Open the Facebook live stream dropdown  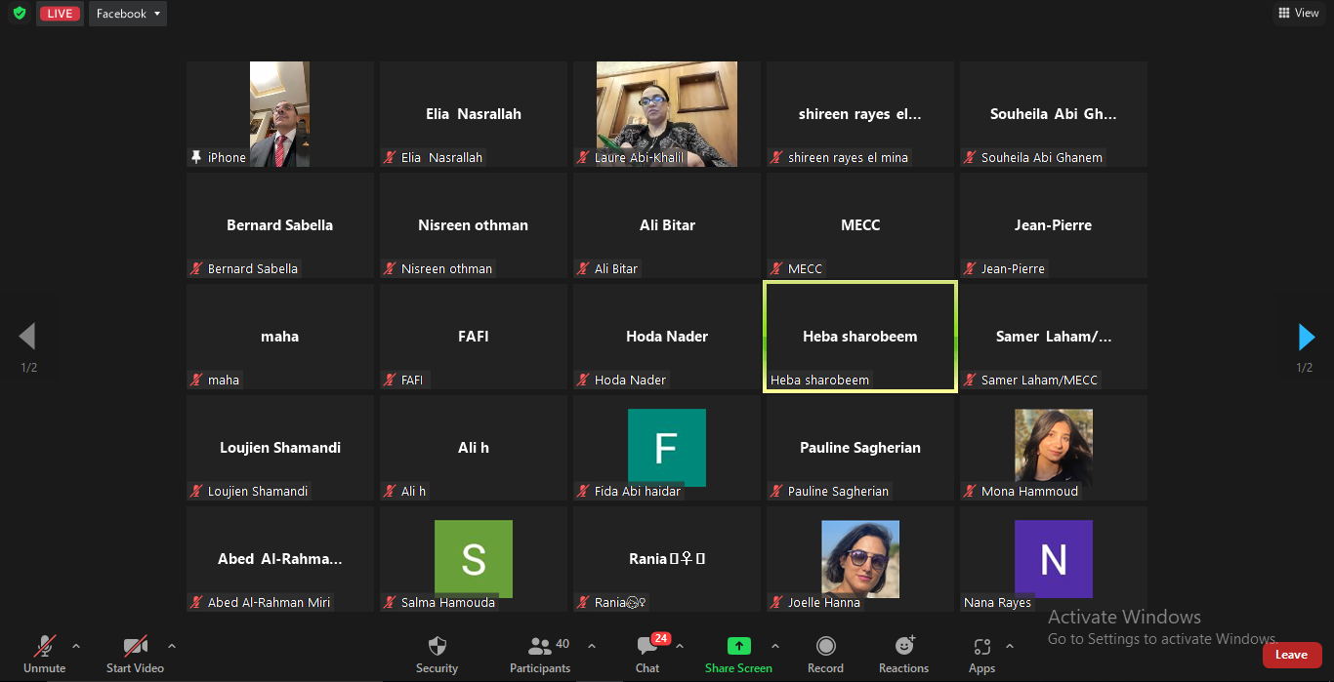click(128, 14)
